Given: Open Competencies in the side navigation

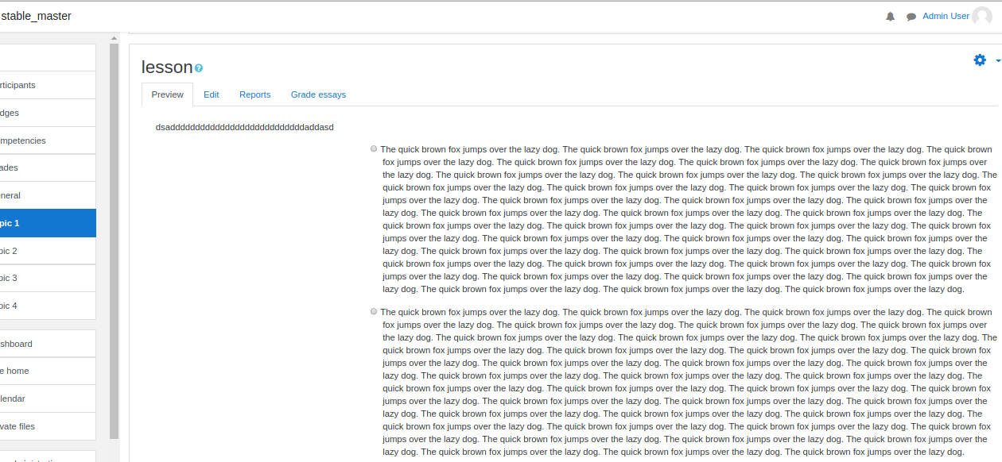Looking at the screenshot, I should point(48,141).
